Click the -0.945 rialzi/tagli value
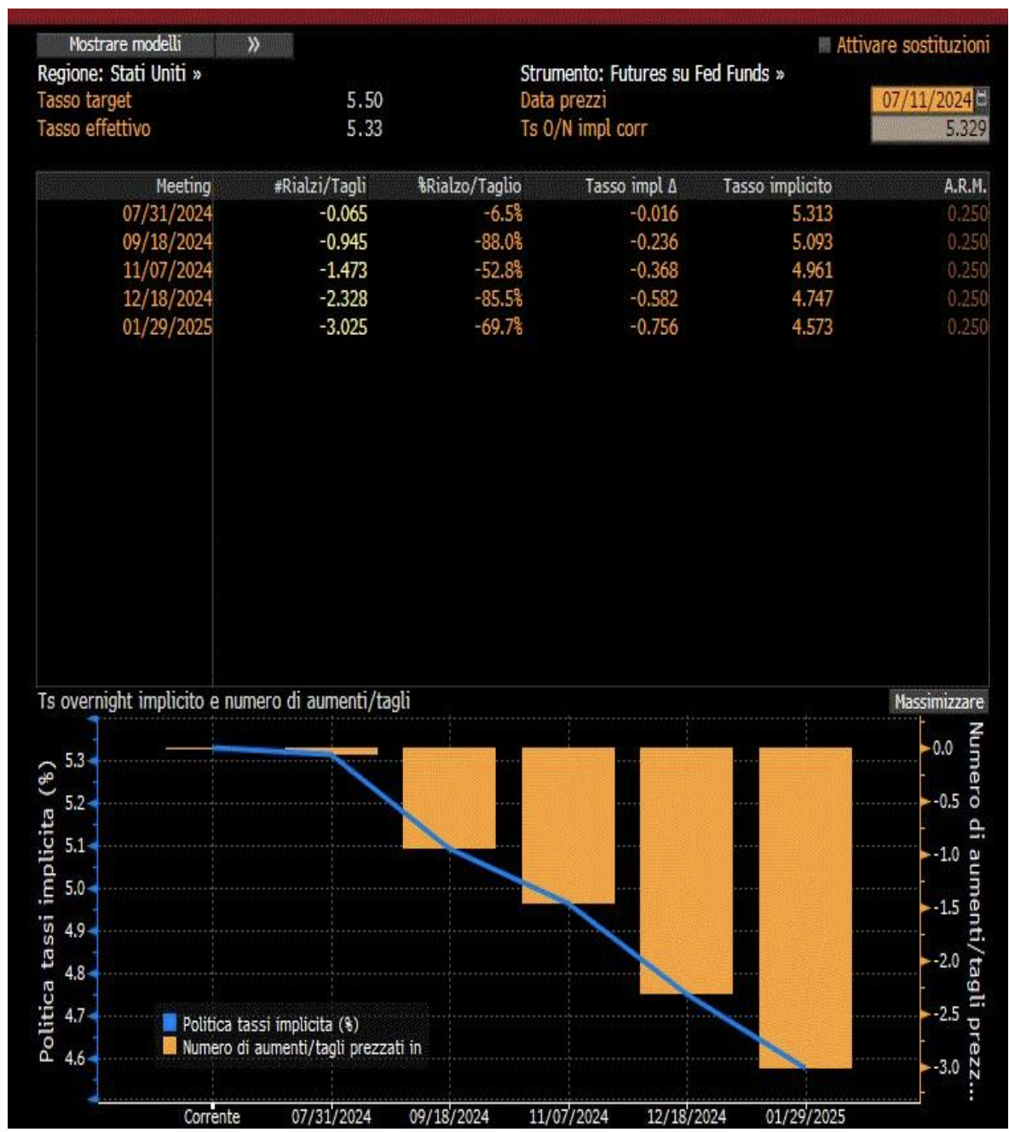This screenshot has height=1132, width=1009. coord(343,242)
